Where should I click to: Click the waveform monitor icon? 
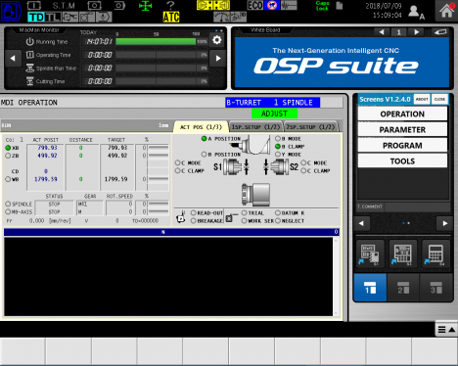pyautogui.click(x=289, y=5)
